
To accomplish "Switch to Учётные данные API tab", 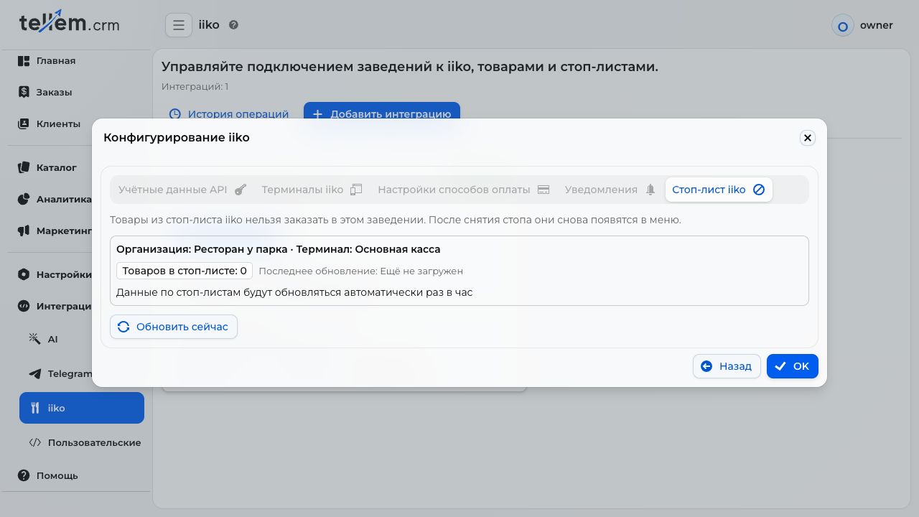I will click(x=182, y=190).
